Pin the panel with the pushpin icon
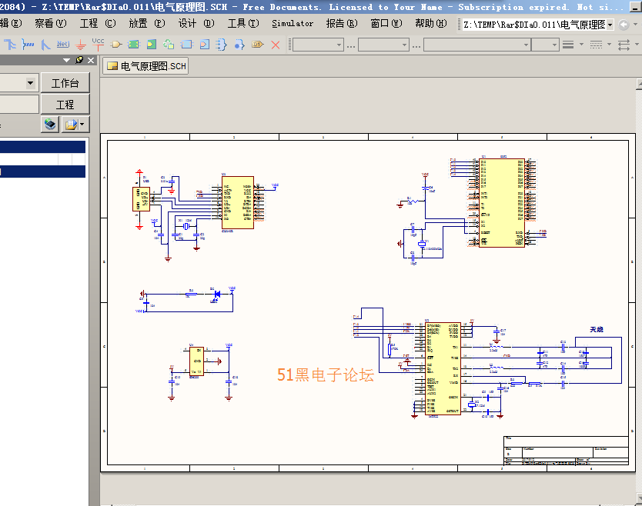This screenshot has width=642, height=506. click(x=79, y=60)
